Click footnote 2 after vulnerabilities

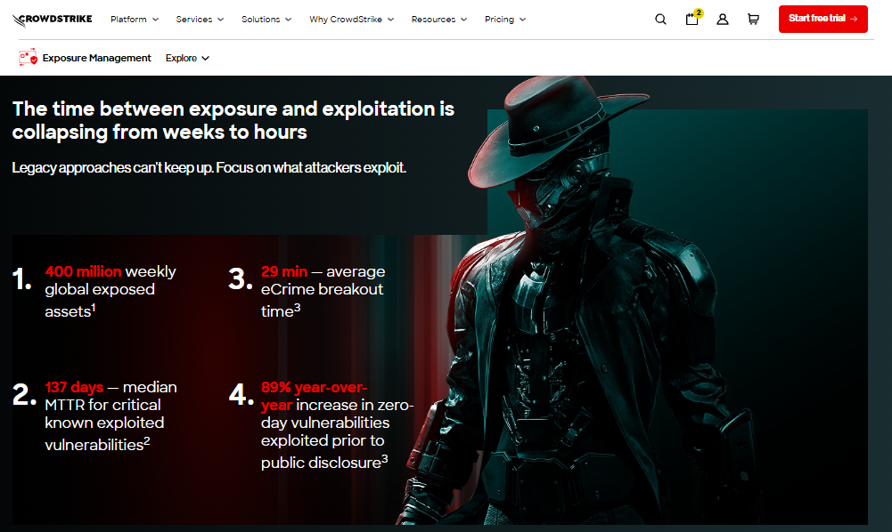(147, 440)
